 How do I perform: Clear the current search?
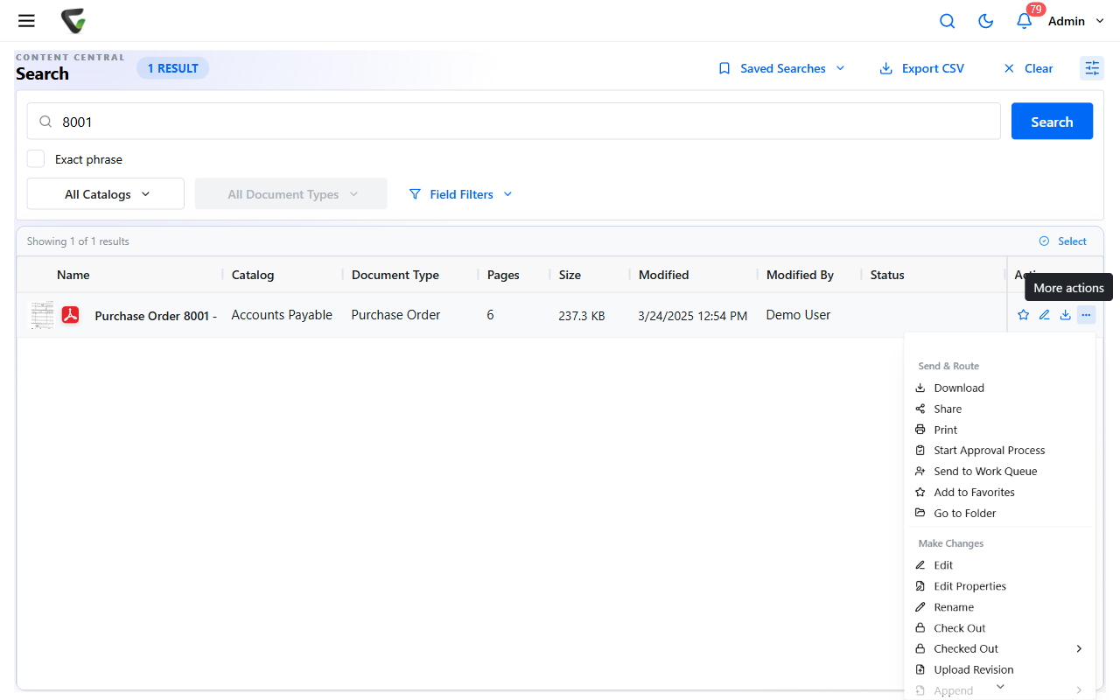(1028, 68)
